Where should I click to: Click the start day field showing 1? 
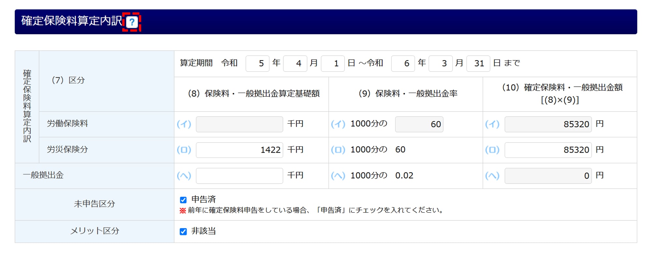click(333, 63)
